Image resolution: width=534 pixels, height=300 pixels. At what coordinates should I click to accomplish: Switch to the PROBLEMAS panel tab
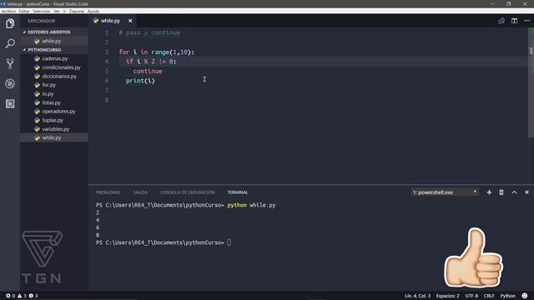click(x=108, y=192)
